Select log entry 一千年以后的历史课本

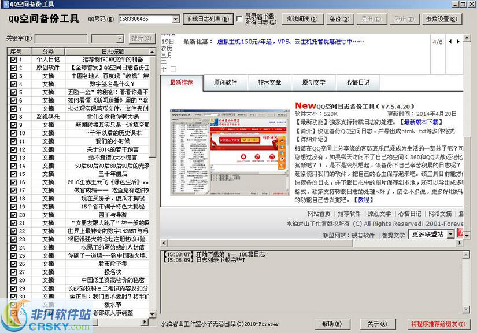113,133
